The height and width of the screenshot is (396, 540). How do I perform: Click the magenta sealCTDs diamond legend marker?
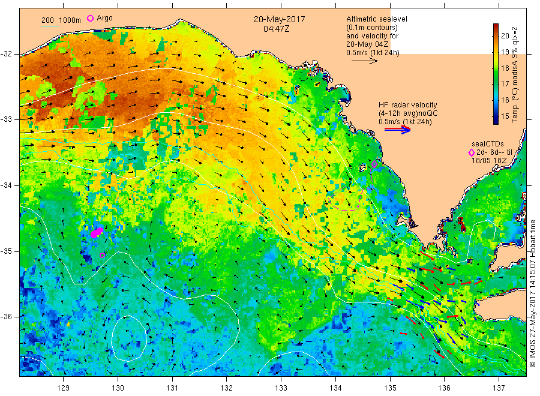(472, 152)
